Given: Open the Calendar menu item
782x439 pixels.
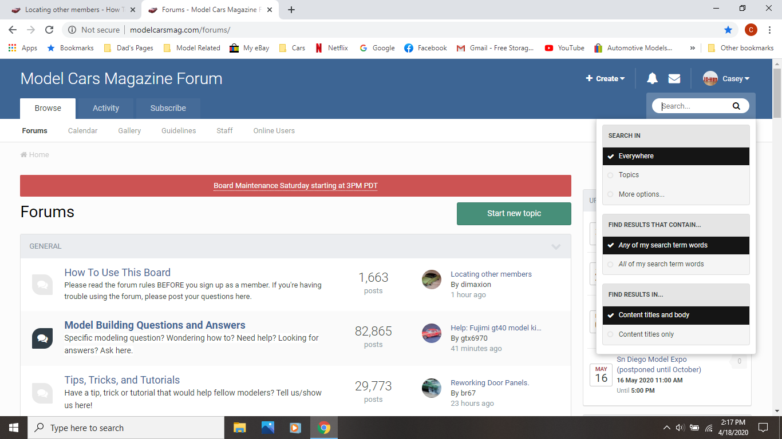Looking at the screenshot, I should pyautogui.click(x=83, y=131).
